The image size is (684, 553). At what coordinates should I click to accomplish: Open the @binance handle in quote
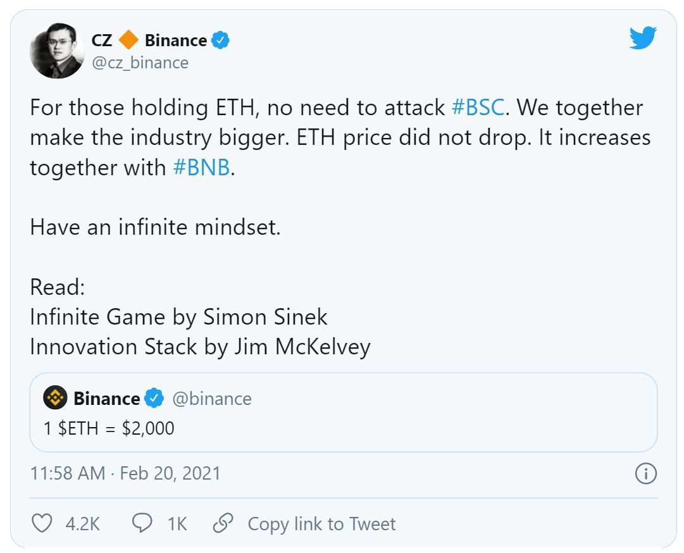(212, 399)
